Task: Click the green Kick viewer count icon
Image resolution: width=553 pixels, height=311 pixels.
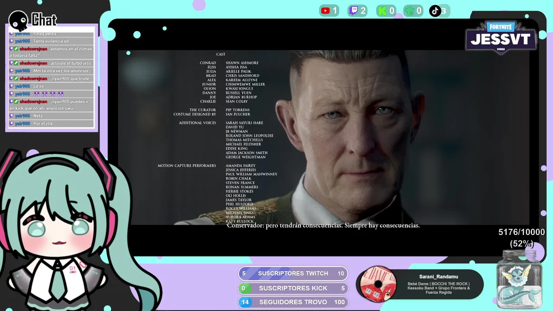Action: coord(382,11)
